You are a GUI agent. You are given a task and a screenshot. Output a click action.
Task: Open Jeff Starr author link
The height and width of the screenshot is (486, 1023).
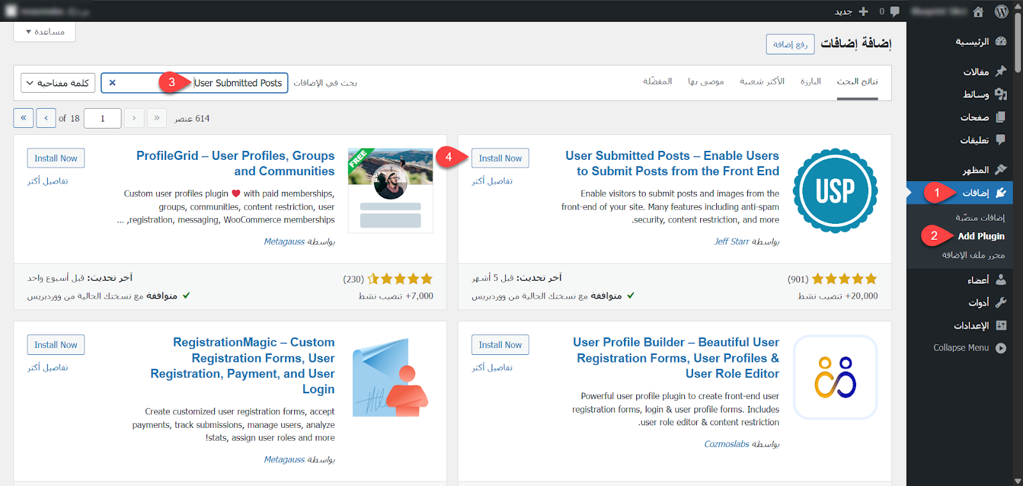point(731,241)
